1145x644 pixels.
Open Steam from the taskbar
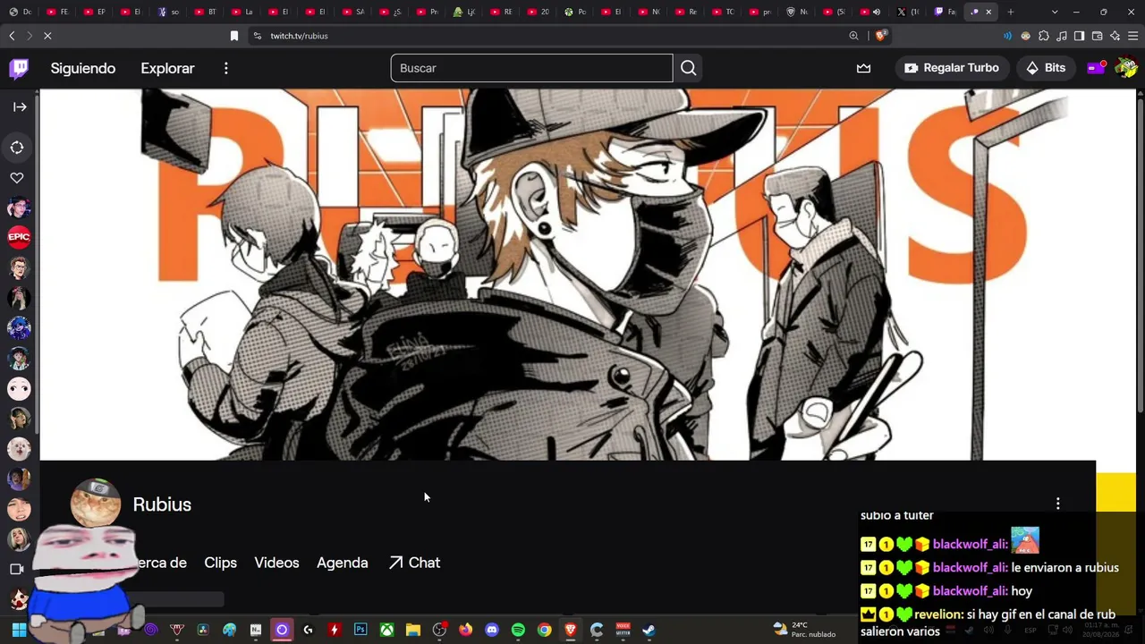click(649, 630)
